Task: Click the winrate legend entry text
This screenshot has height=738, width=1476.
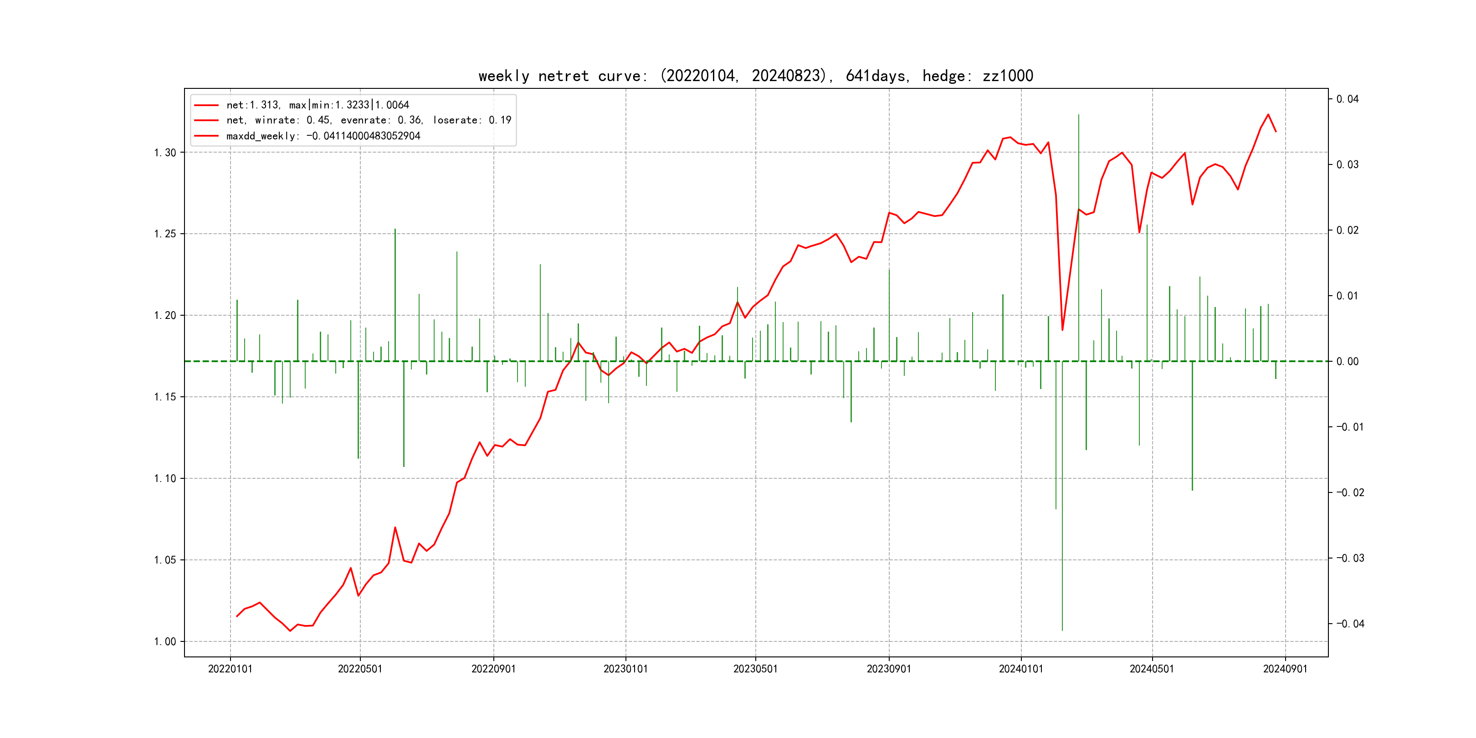Action: [369, 120]
